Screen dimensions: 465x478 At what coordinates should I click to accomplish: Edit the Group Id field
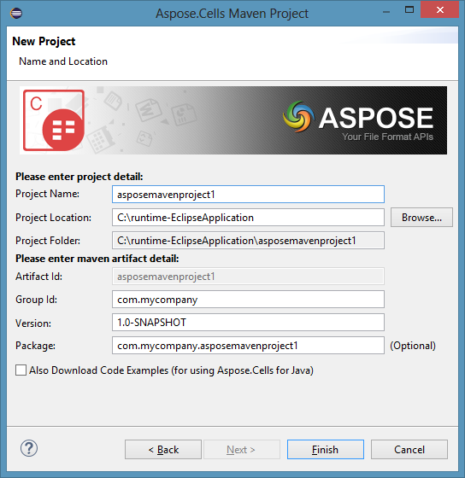(248, 300)
